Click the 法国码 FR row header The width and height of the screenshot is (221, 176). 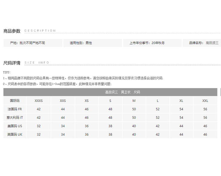pos(15,109)
